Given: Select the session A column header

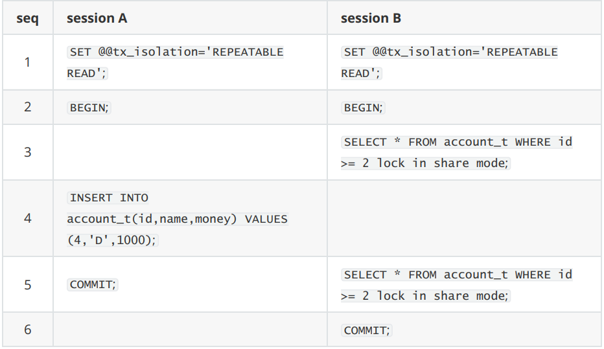Looking at the screenshot, I should [x=97, y=18].
